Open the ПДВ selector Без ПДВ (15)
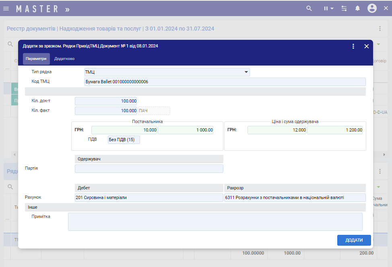 tap(124, 140)
